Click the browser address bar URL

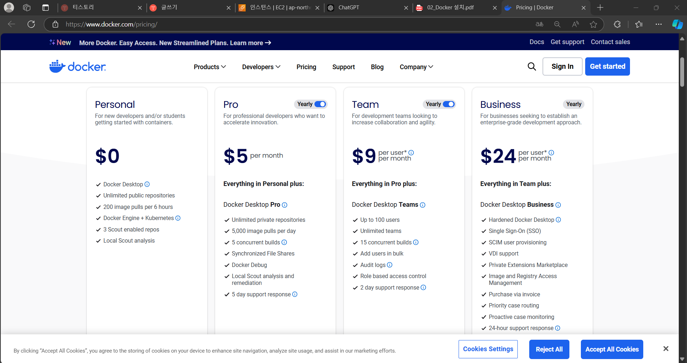(112, 24)
